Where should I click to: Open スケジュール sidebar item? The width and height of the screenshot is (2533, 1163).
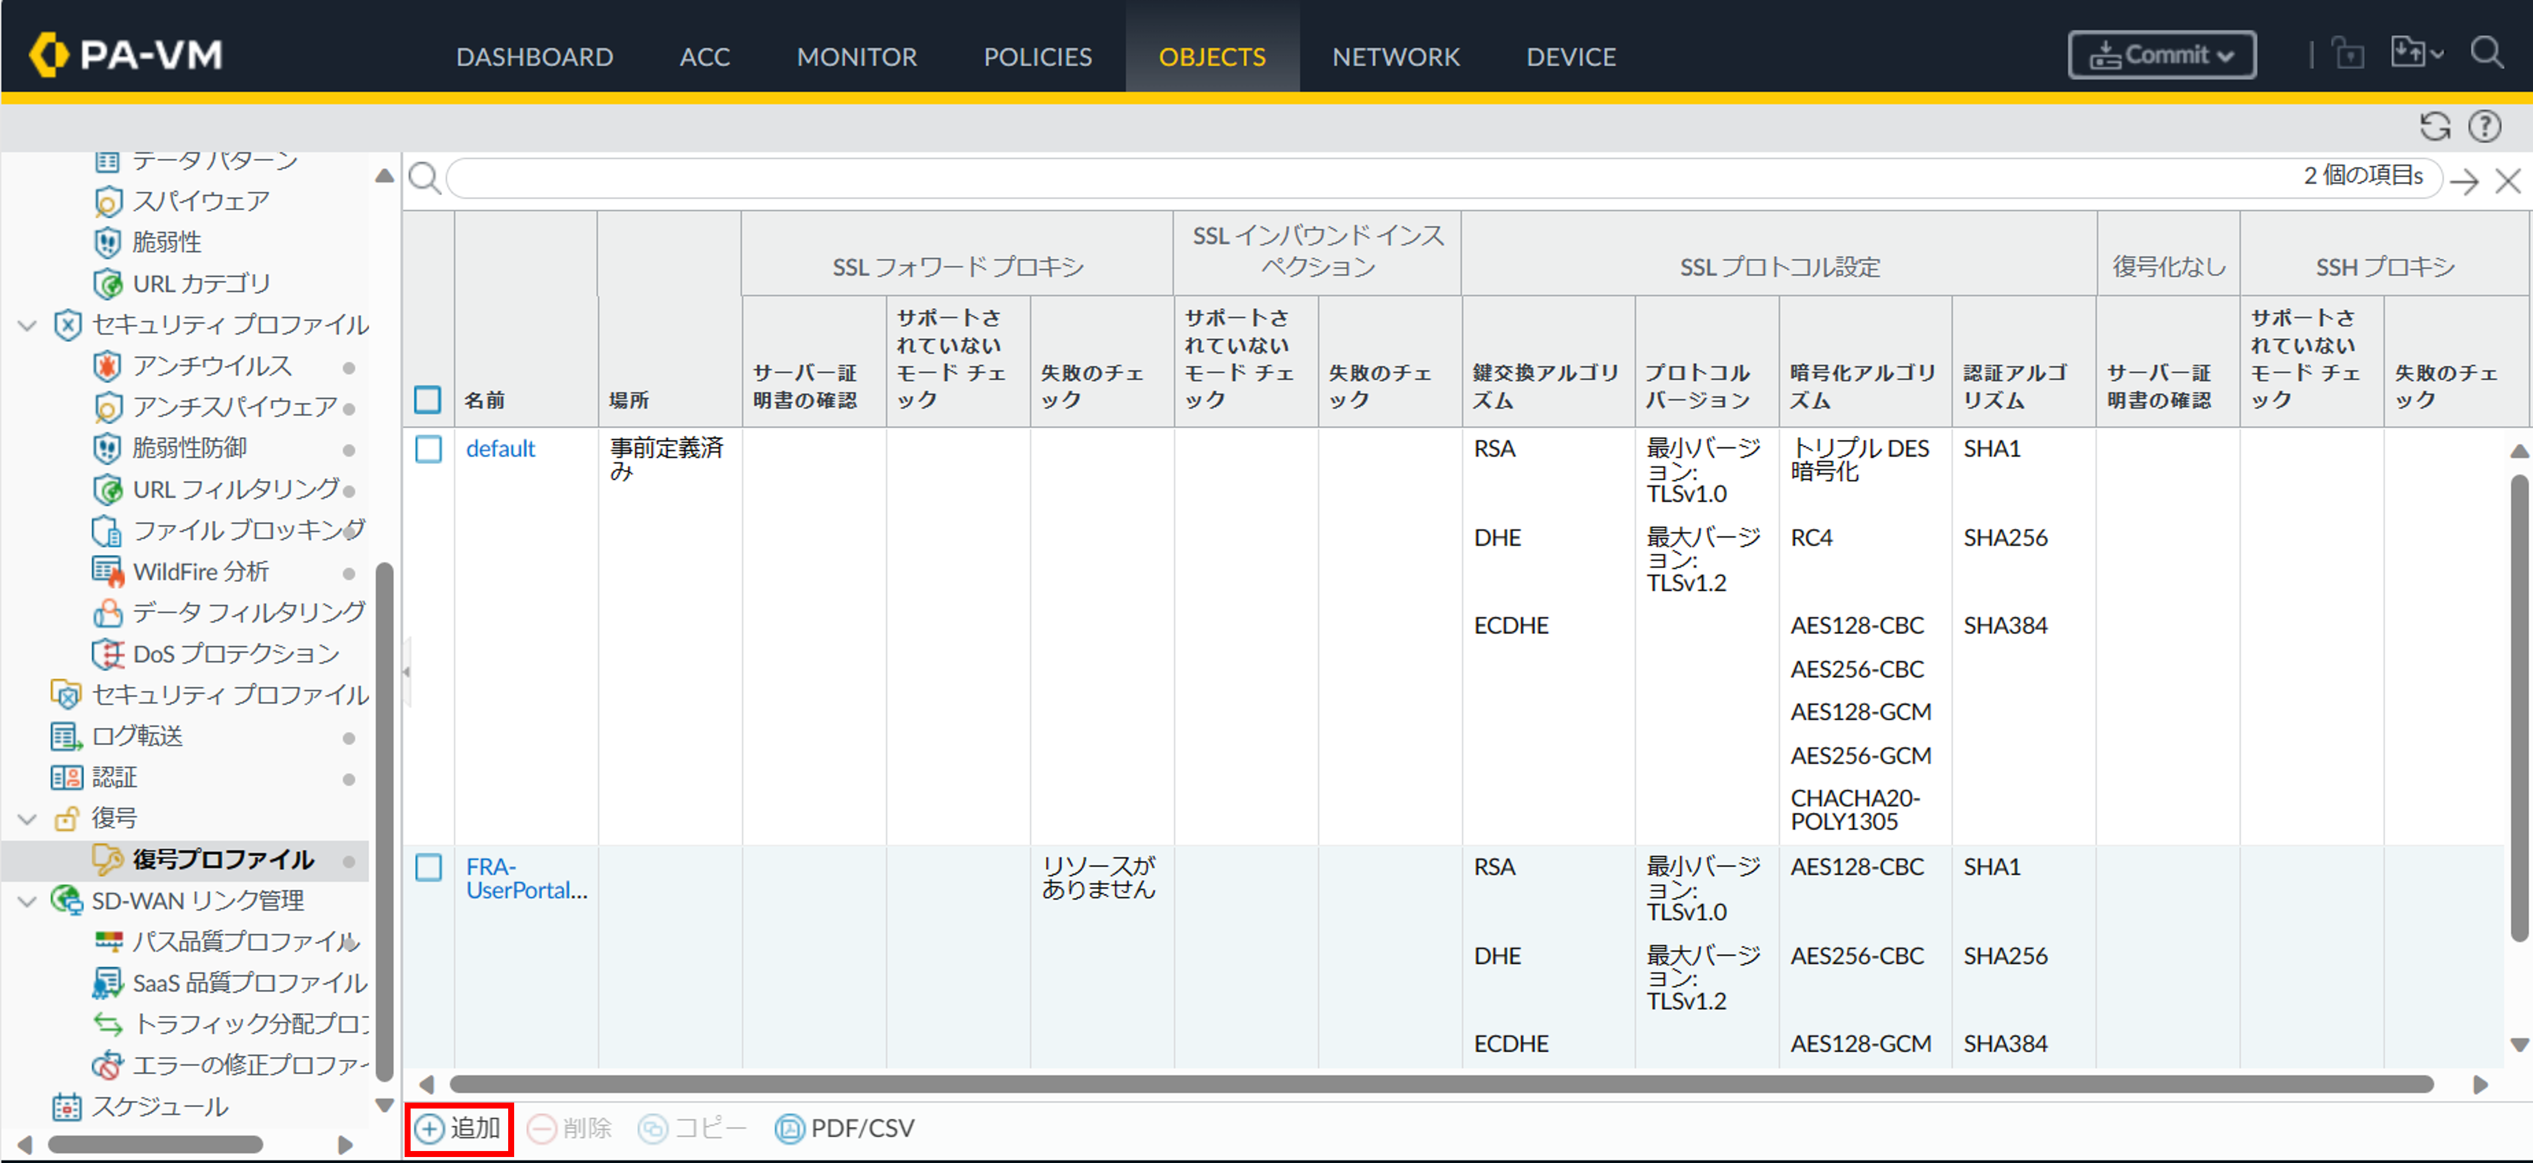coord(159,1106)
